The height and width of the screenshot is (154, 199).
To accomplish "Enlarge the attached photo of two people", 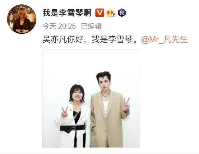I will coord(91,99).
